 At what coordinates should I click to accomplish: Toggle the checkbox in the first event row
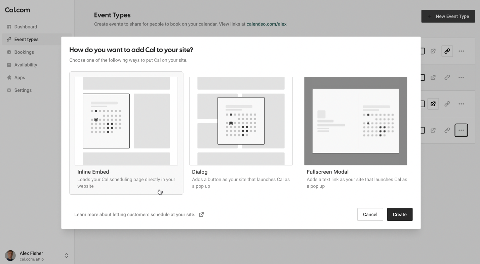coord(423,51)
